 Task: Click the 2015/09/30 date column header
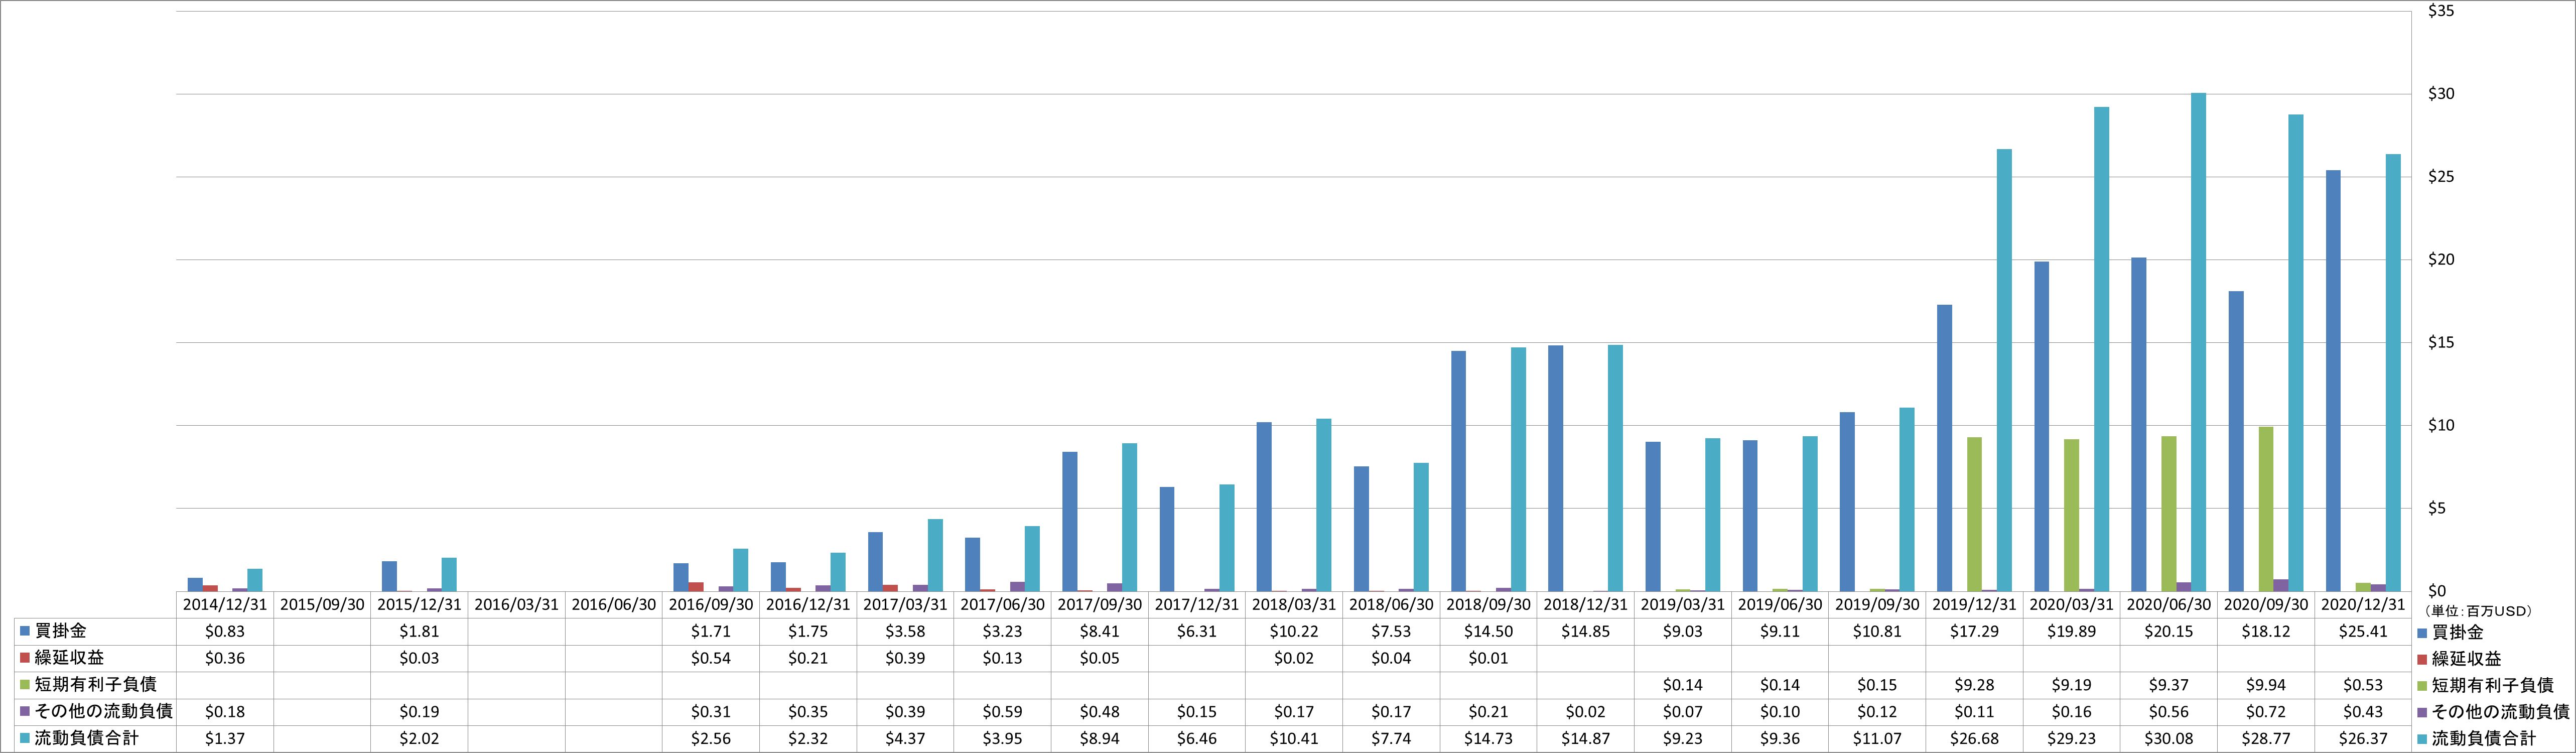click(322, 605)
